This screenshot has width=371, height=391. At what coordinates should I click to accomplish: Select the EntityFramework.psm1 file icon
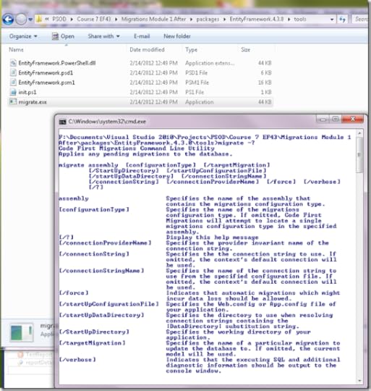pos(13,83)
